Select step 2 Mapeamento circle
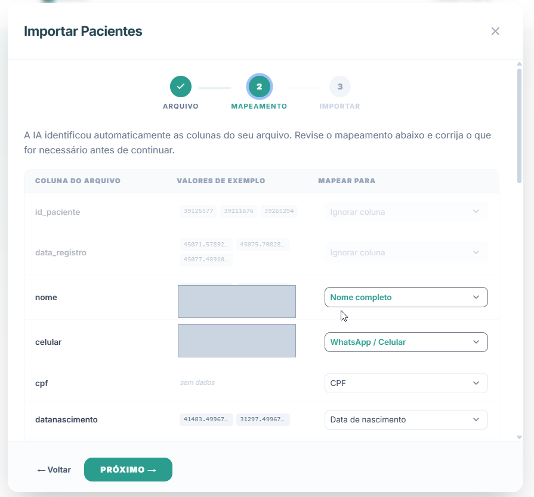The height and width of the screenshot is (497, 534). click(x=259, y=87)
